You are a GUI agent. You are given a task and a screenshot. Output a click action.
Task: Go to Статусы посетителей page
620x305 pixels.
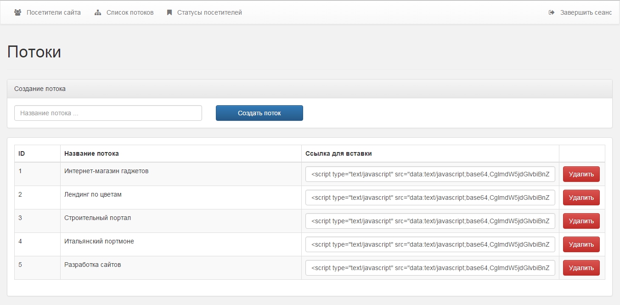[209, 12]
